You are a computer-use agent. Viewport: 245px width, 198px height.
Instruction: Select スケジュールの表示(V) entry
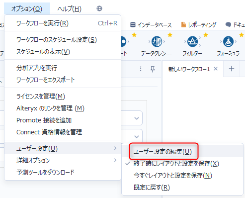(63, 52)
